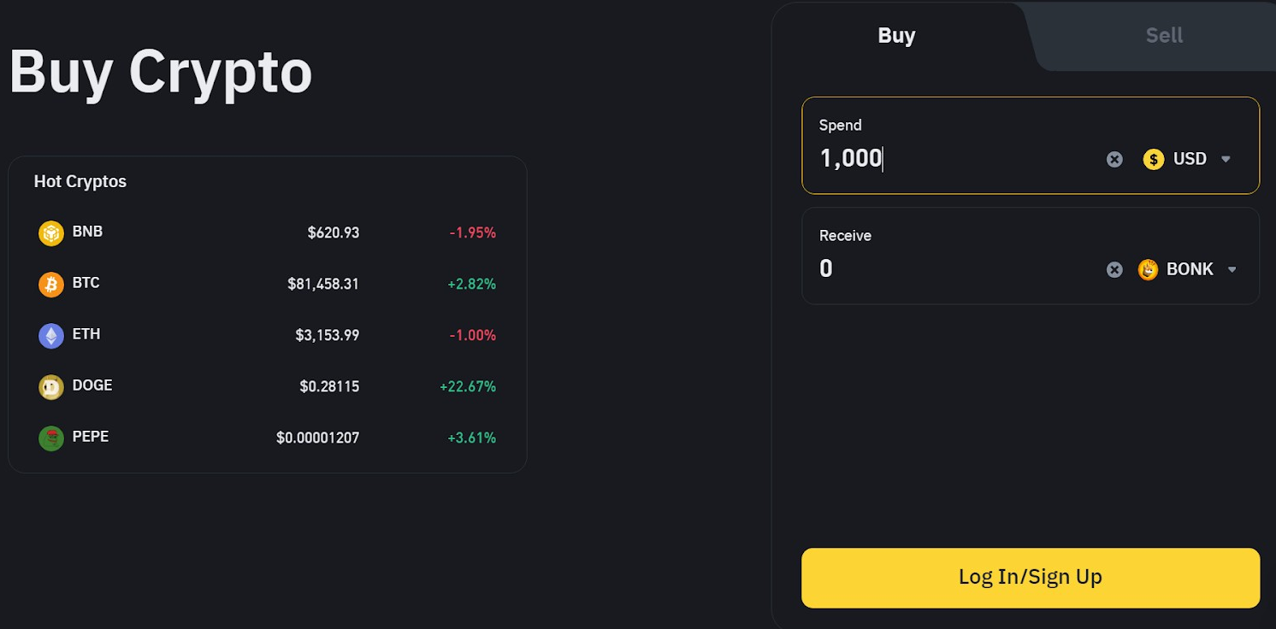The image size is (1276, 629).
Task: Select the ETH row label
Action: pos(86,334)
